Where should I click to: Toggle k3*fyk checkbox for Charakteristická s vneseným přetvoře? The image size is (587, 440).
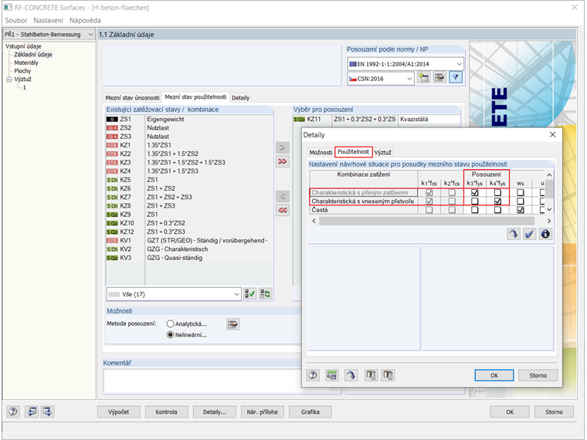475,201
